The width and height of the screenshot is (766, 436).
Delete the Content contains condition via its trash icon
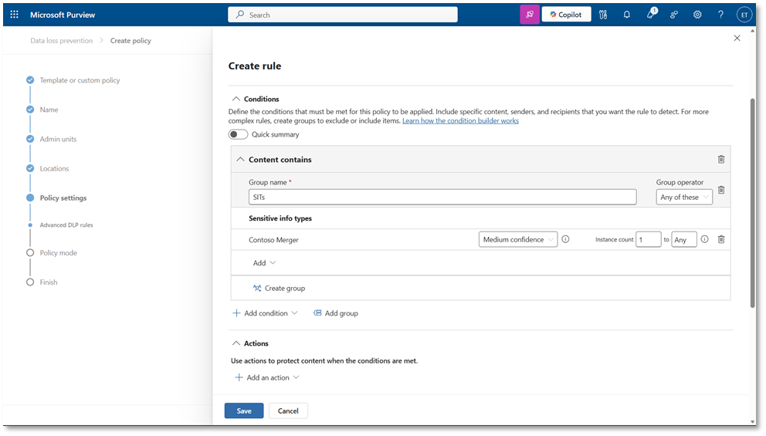(x=721, y=160)
